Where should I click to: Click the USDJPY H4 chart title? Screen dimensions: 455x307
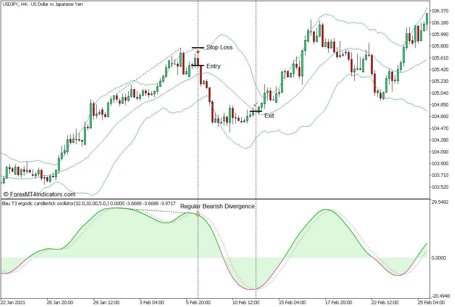tap(42, 4)
